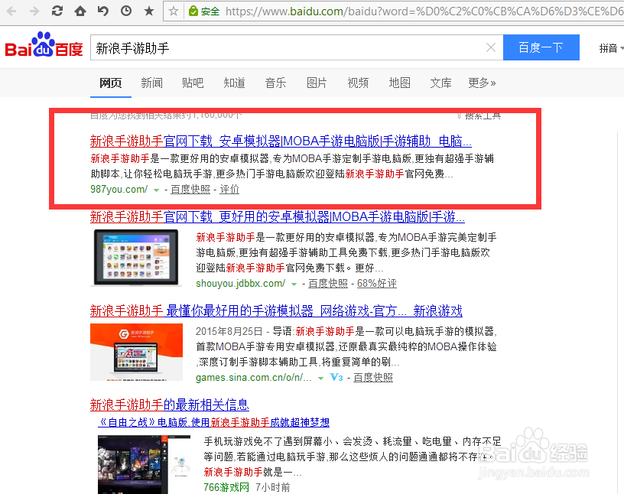Click the V3 verification badge
This screenshot has width=624, height=494.
336,377
